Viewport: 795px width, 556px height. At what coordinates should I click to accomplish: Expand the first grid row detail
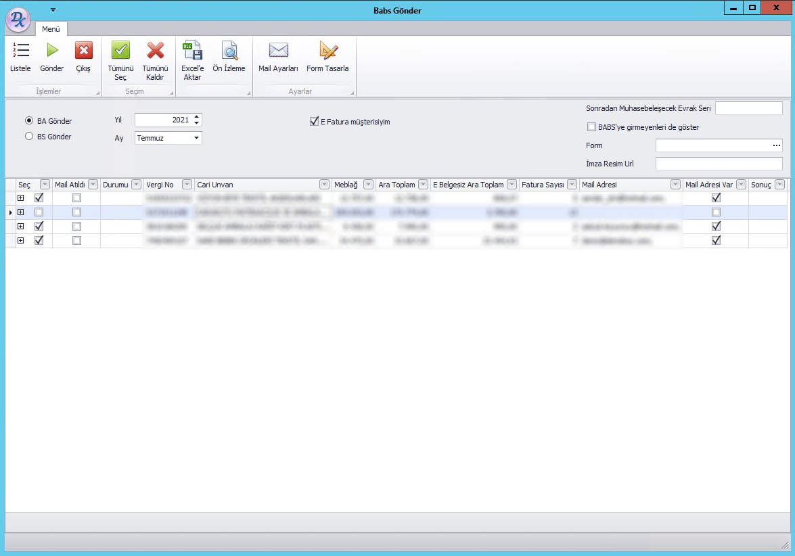coord(21,198)
